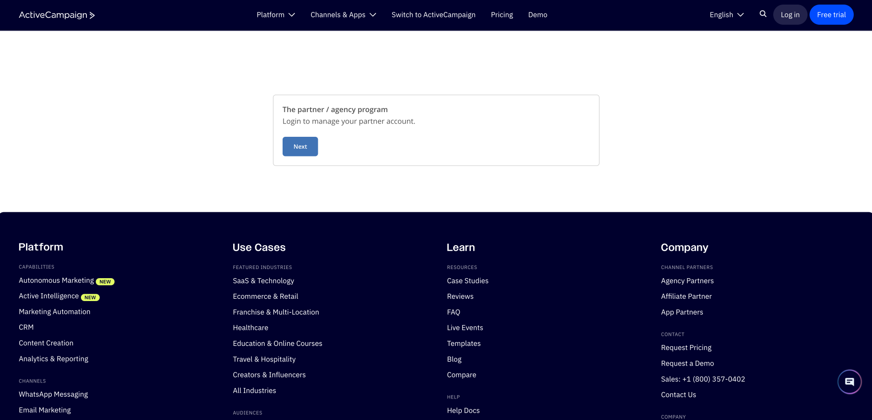This screenshot has width=872, height=420.
Task: Open Affiliate Partner link
Action: click(x=686, y=296)
